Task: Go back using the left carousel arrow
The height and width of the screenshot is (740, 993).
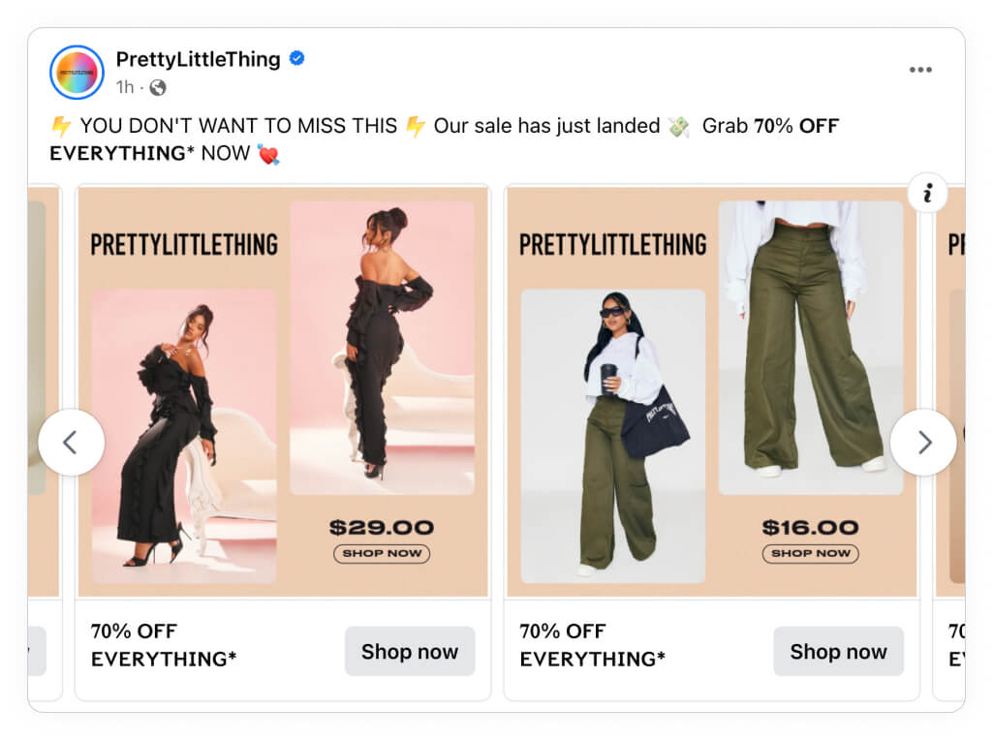Action: (72, 442)
